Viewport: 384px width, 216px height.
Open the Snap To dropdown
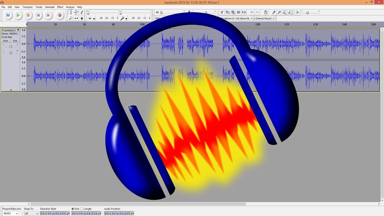[31, 214]
